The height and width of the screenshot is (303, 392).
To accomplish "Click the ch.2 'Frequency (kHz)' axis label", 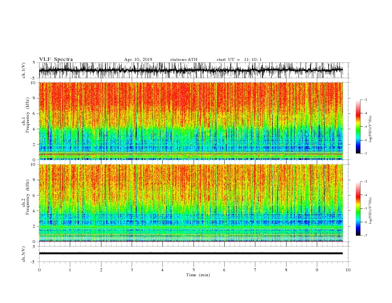I will pyautogui.click(x=28, y=197).
